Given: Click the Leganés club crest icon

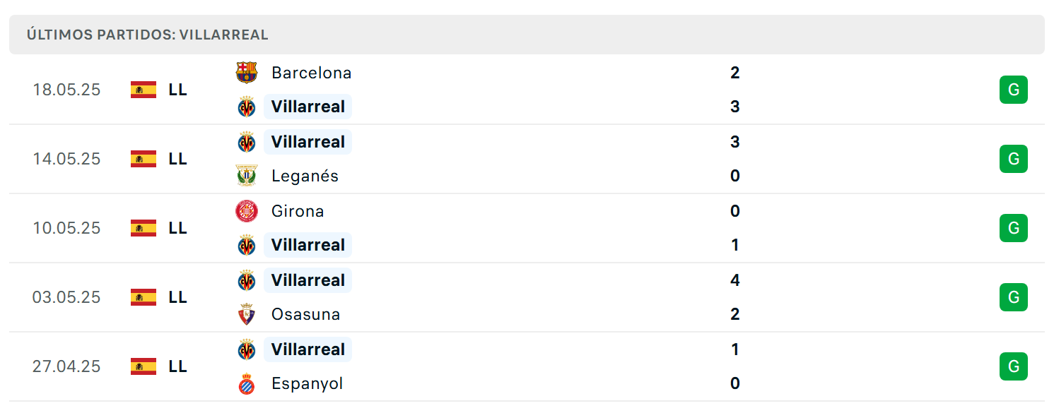Looking at the screenshot, I should tap(247, 176).
